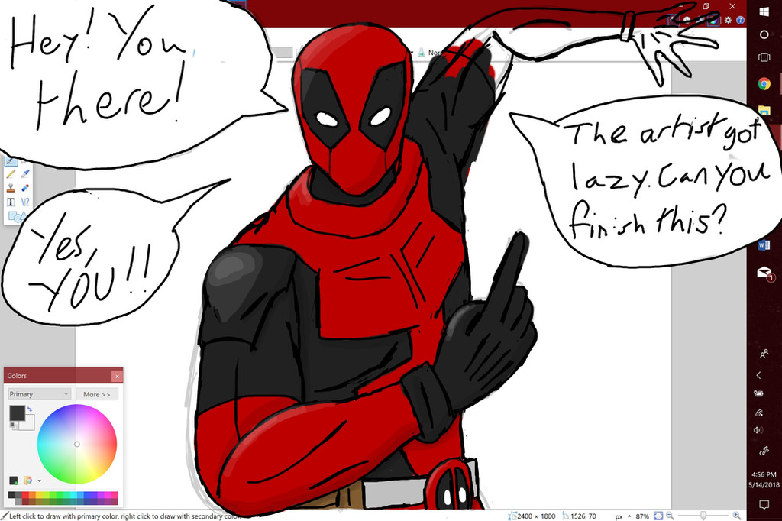This screenshot has width=782, height=521.
Task: Select the Clone Stamp tool
Action: point(11,188)
